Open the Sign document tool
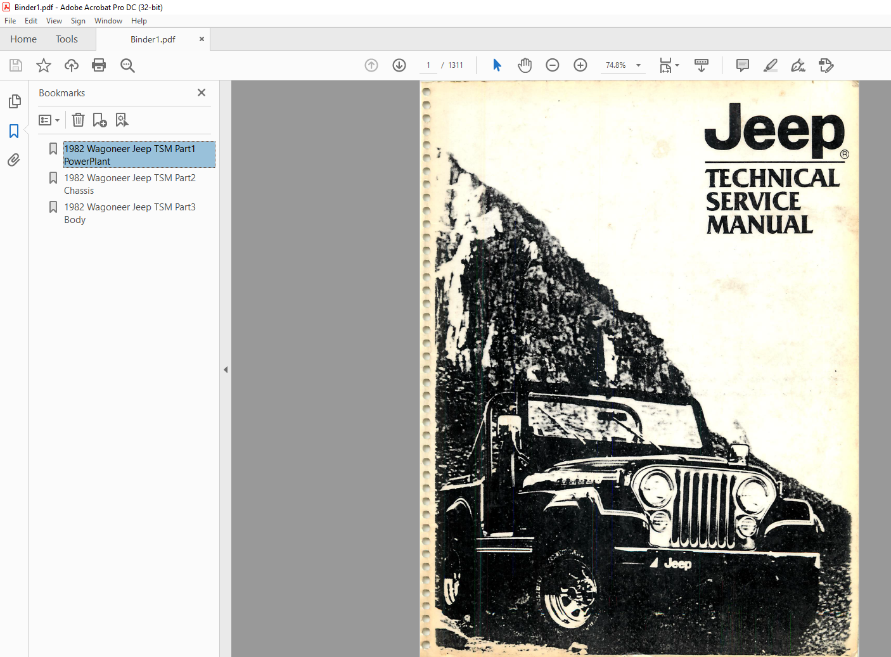891x657 pixels. click(798, 65)
